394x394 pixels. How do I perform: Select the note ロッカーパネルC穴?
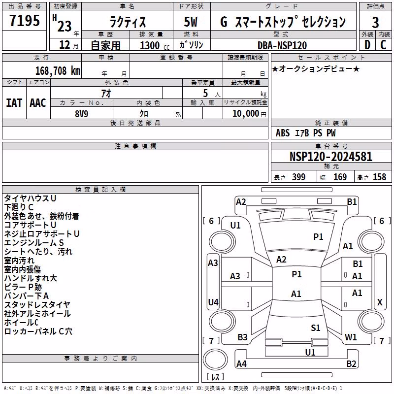coord(38,331)
